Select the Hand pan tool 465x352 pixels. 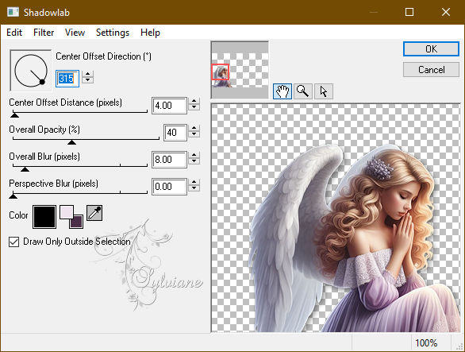pos(282,91)
